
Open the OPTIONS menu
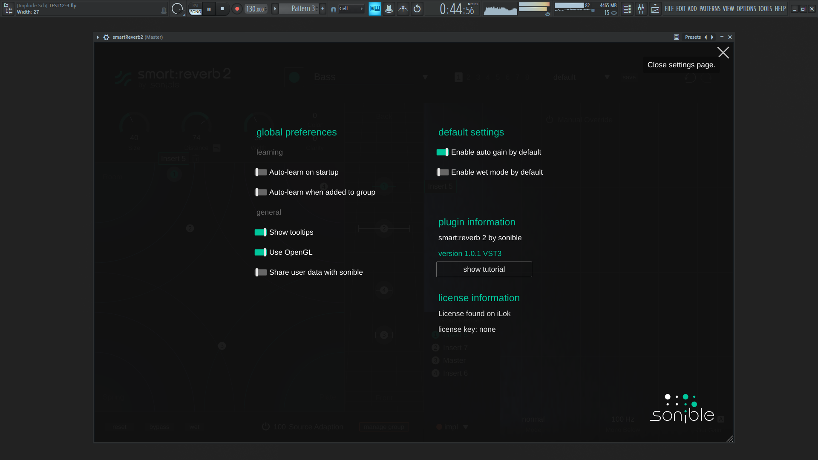tap(746, 9)
